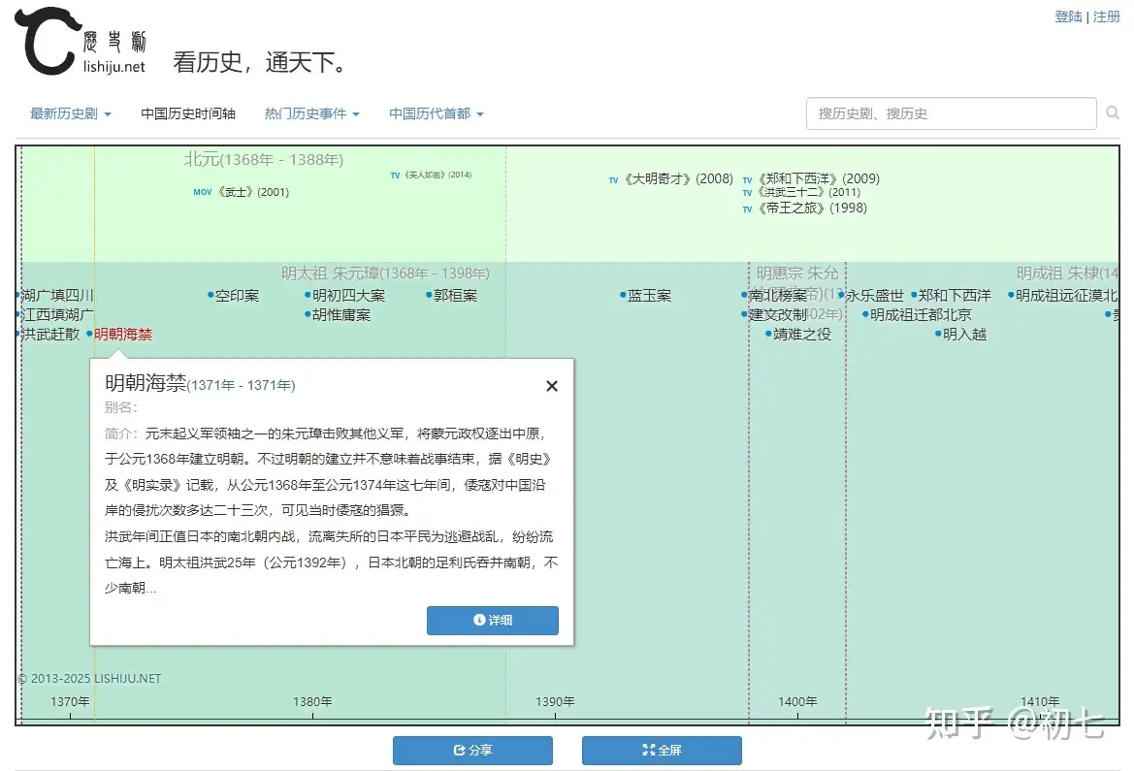Click the 靖难之役 timeline event

[802, 335]
